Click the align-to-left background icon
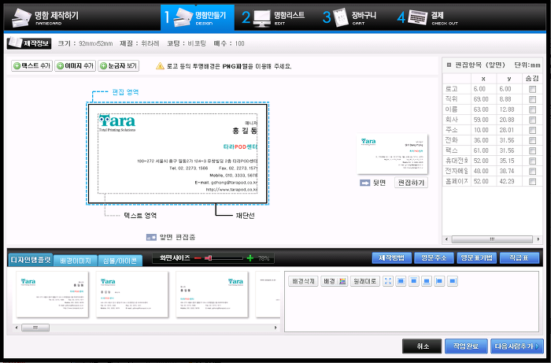This screenshot has height=363, width=551. pos(439,281)
